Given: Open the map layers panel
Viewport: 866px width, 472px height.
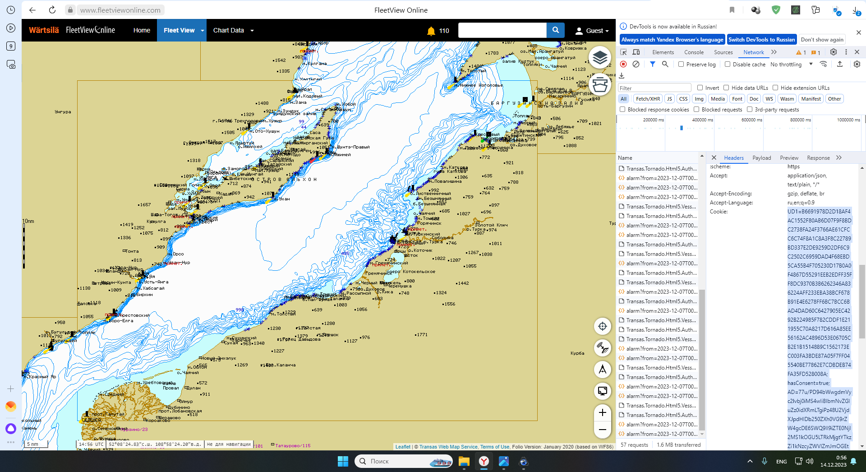Looking at the screenshot, I should [599, 58].
